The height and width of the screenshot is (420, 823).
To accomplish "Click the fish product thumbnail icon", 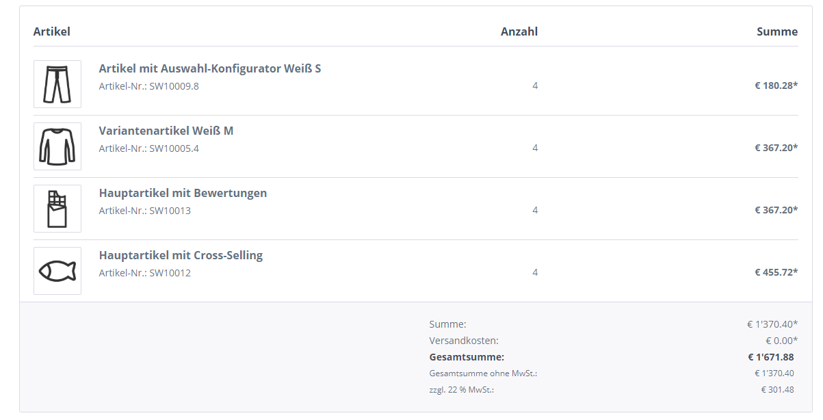I will point(57,271).
